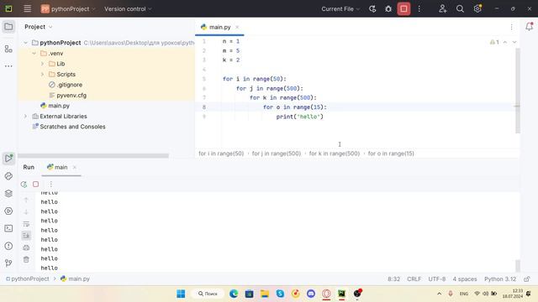Expand the Lib folder
The image size is (538, 302).
tap(43, 64)
